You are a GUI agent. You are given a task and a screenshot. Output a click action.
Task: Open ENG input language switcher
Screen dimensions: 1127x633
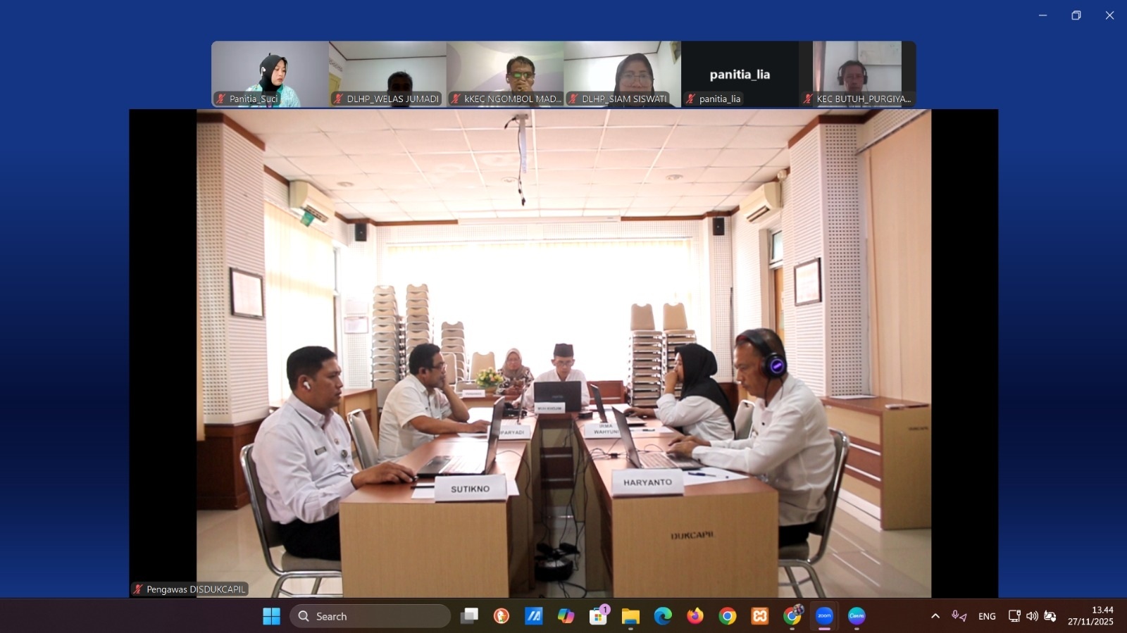987,616
